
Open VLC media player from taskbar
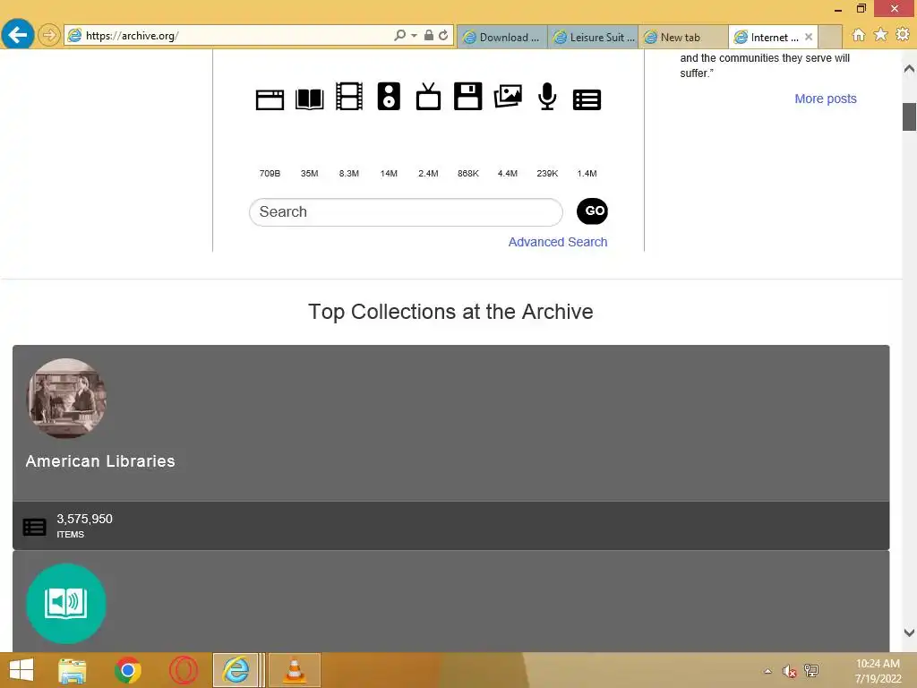(x=294, y=670)
